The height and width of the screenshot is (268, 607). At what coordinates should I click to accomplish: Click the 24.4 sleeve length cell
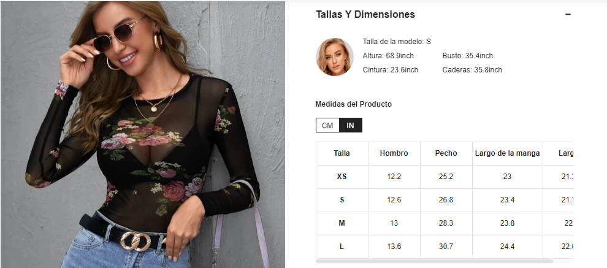coord(507,247)
